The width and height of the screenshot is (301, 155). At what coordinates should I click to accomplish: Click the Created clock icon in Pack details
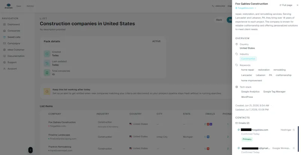click(x=47, y=54)
